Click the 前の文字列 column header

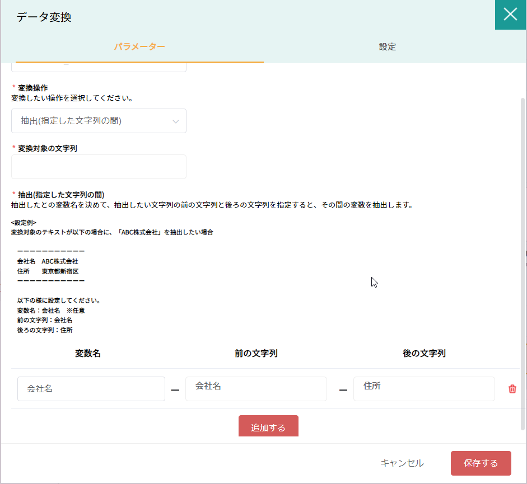coord(256,354)
